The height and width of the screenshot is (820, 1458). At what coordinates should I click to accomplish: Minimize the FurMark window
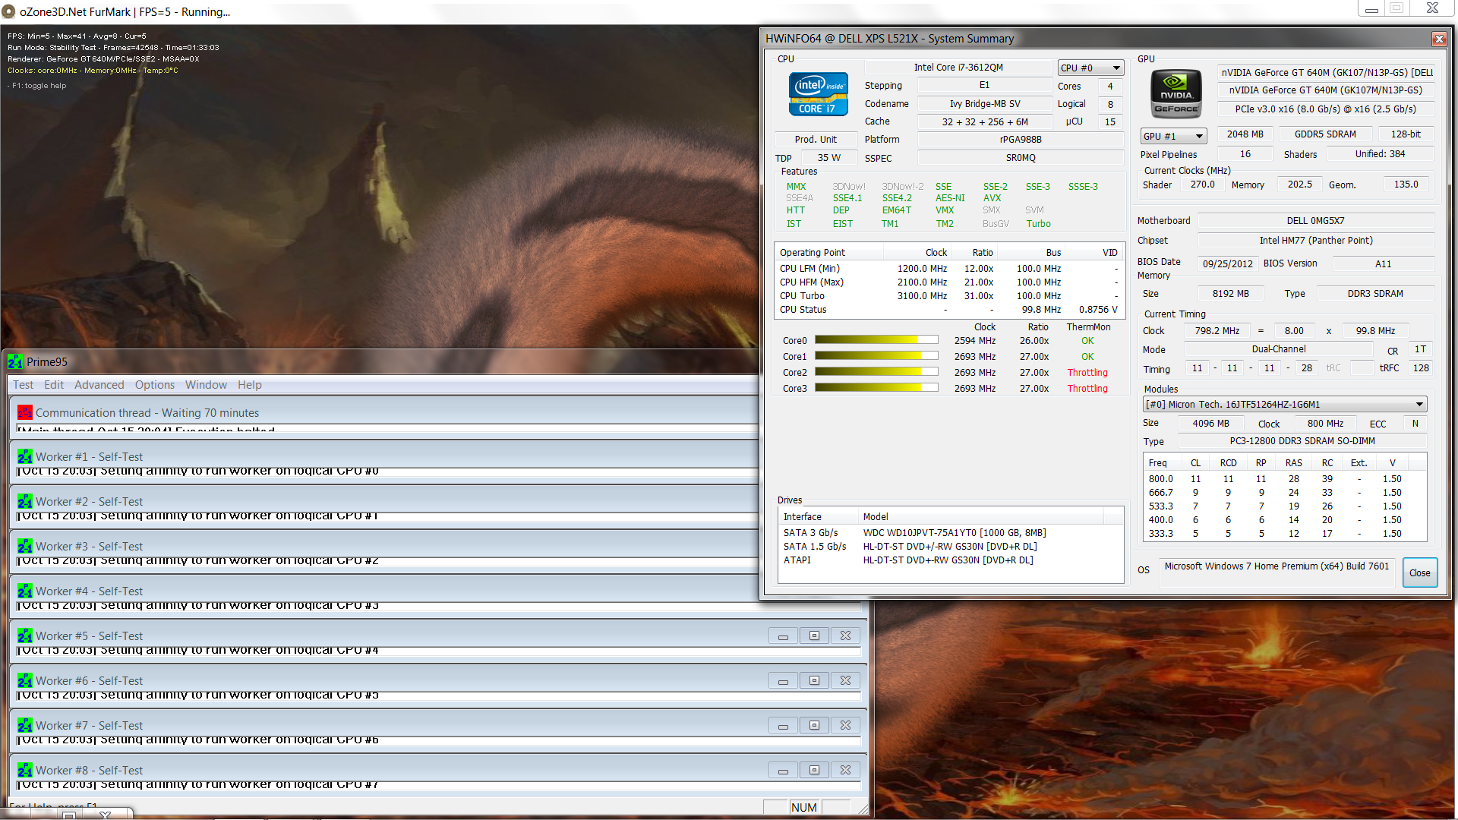click(1371, 9)
